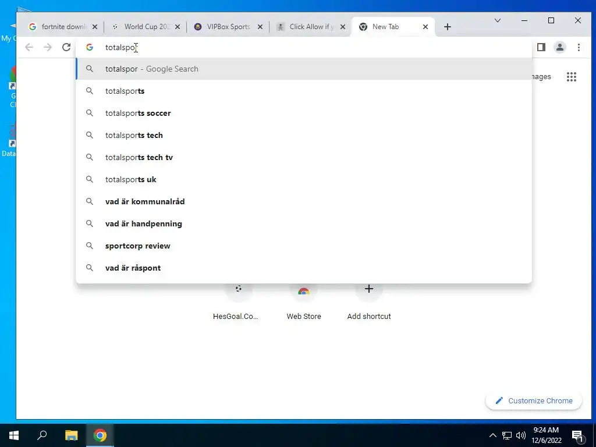Pick the 'totalsports tech tv' suggestion

[x=304, y=157]
